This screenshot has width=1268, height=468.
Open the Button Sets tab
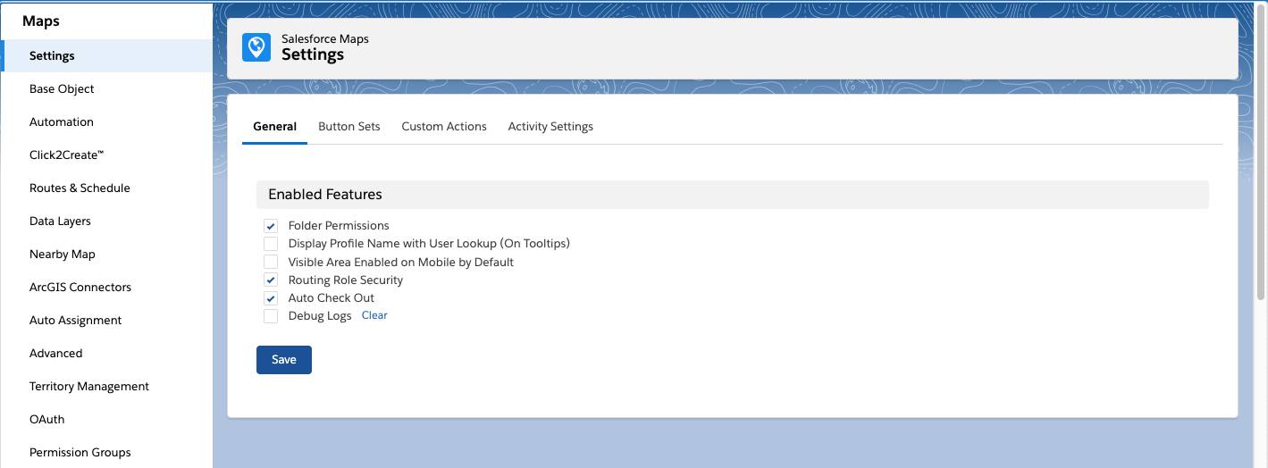[349, 127]
